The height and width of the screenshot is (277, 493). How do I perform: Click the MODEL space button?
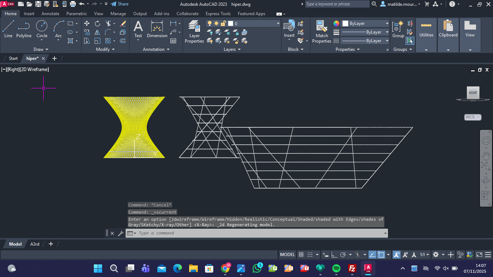(x=288, y=255)
